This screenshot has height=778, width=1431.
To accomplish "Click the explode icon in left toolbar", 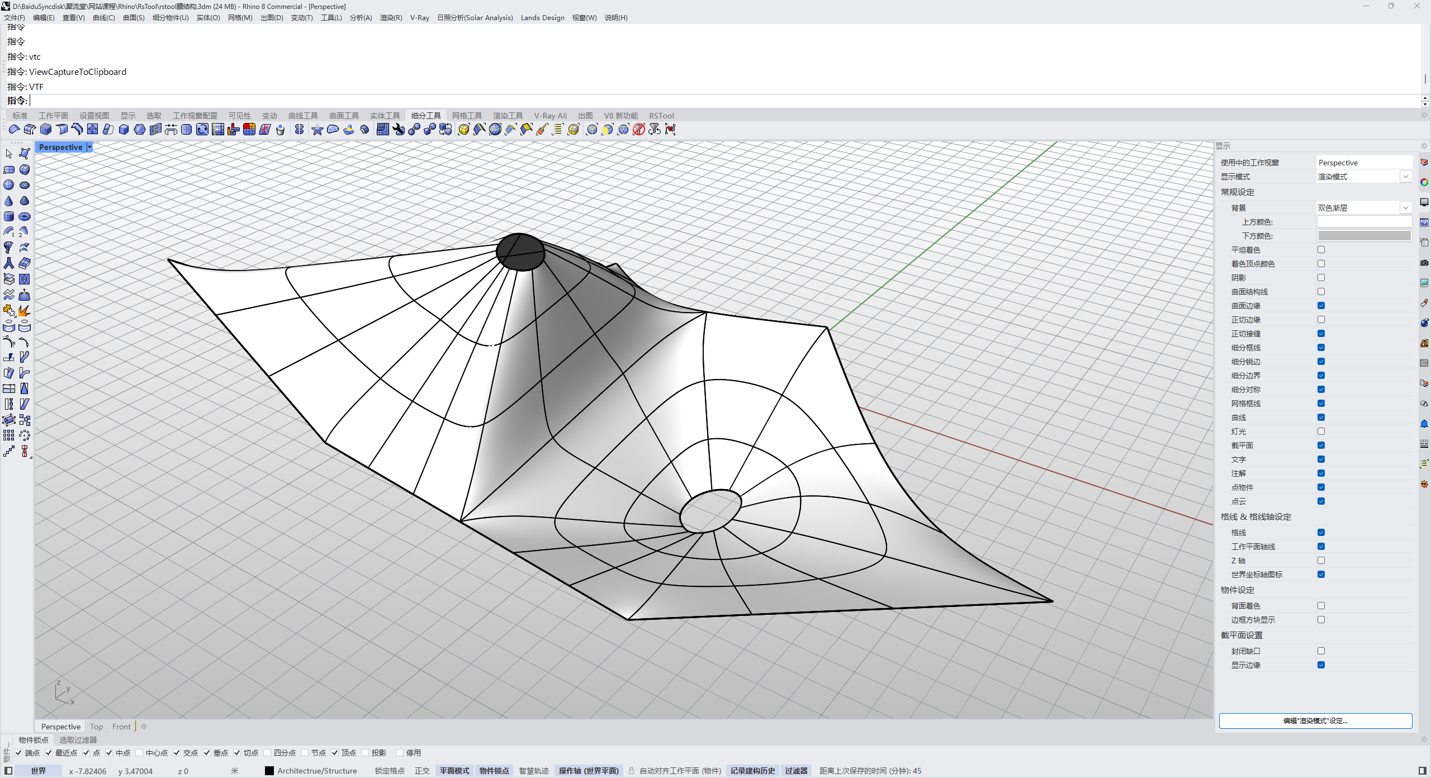I will pos(25,310).
